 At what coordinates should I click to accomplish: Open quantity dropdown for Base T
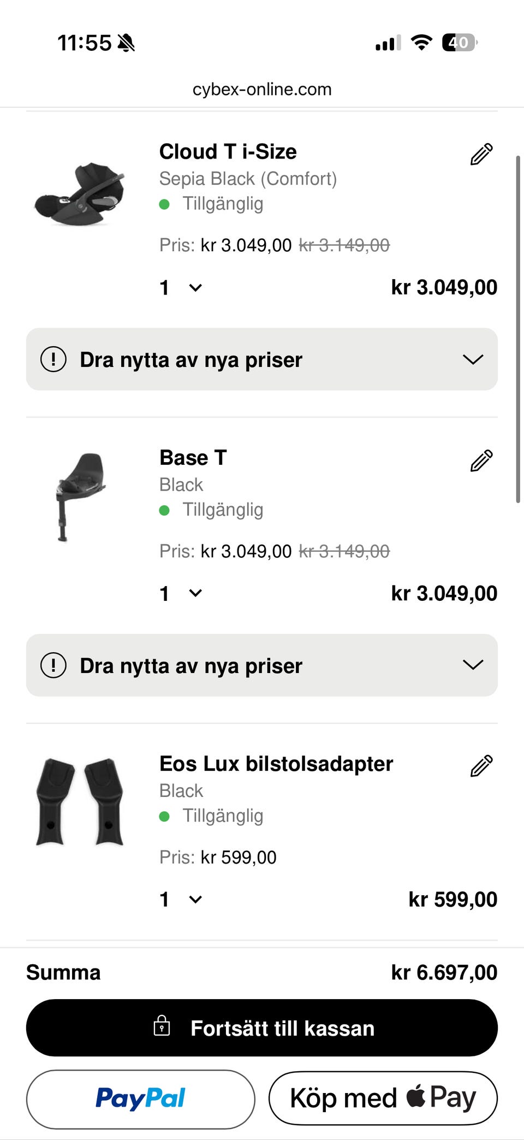(181, 593)
